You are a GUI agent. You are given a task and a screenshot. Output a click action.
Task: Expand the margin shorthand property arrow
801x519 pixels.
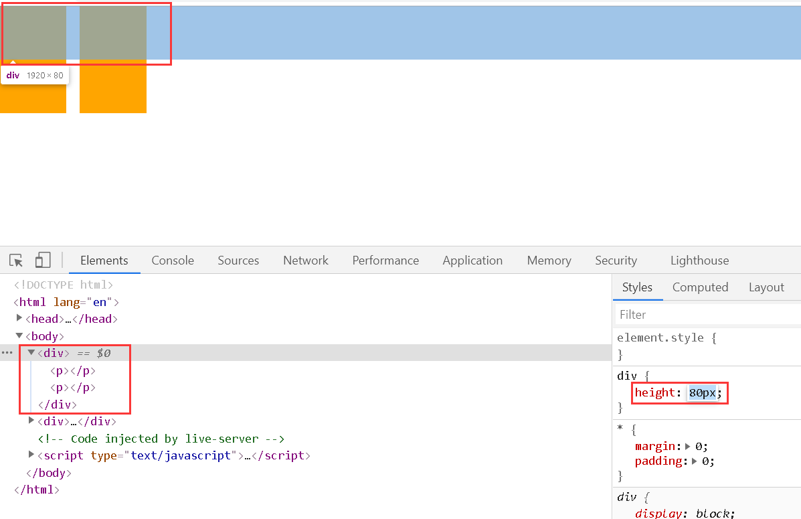click(x=688, y=447)
